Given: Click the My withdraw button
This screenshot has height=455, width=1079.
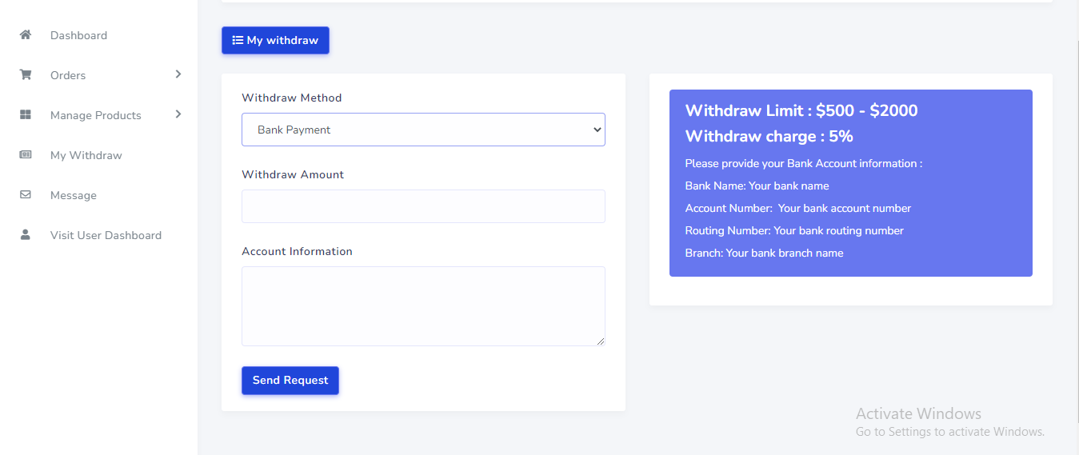Looking at the screenshot, I should (x=275, y=41).
